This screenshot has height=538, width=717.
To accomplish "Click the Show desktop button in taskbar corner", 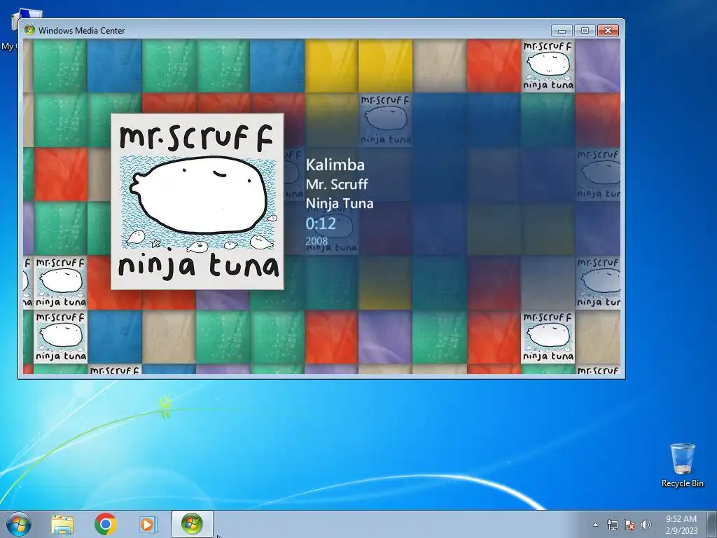I will click(713, 524).
